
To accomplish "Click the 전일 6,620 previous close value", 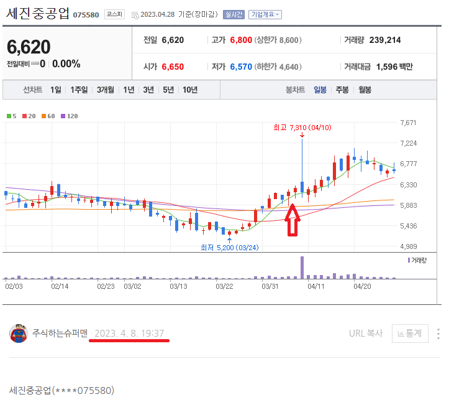I will (173, 40).
